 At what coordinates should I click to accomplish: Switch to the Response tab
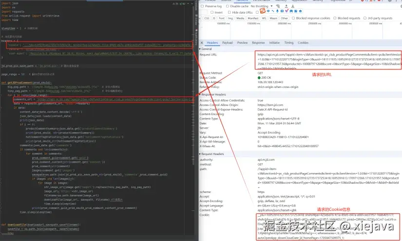(258, 43)
